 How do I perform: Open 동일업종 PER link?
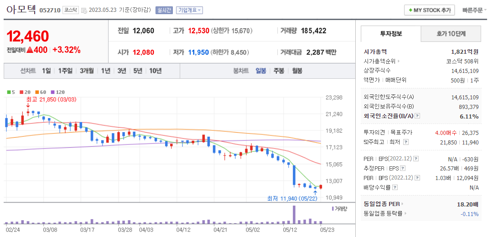(x=384, y=204)
